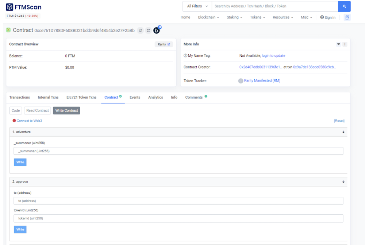The height and width of the screenshot is (245, 365).
Task: Switch to the Events tab
Action: tap(135, 97)
